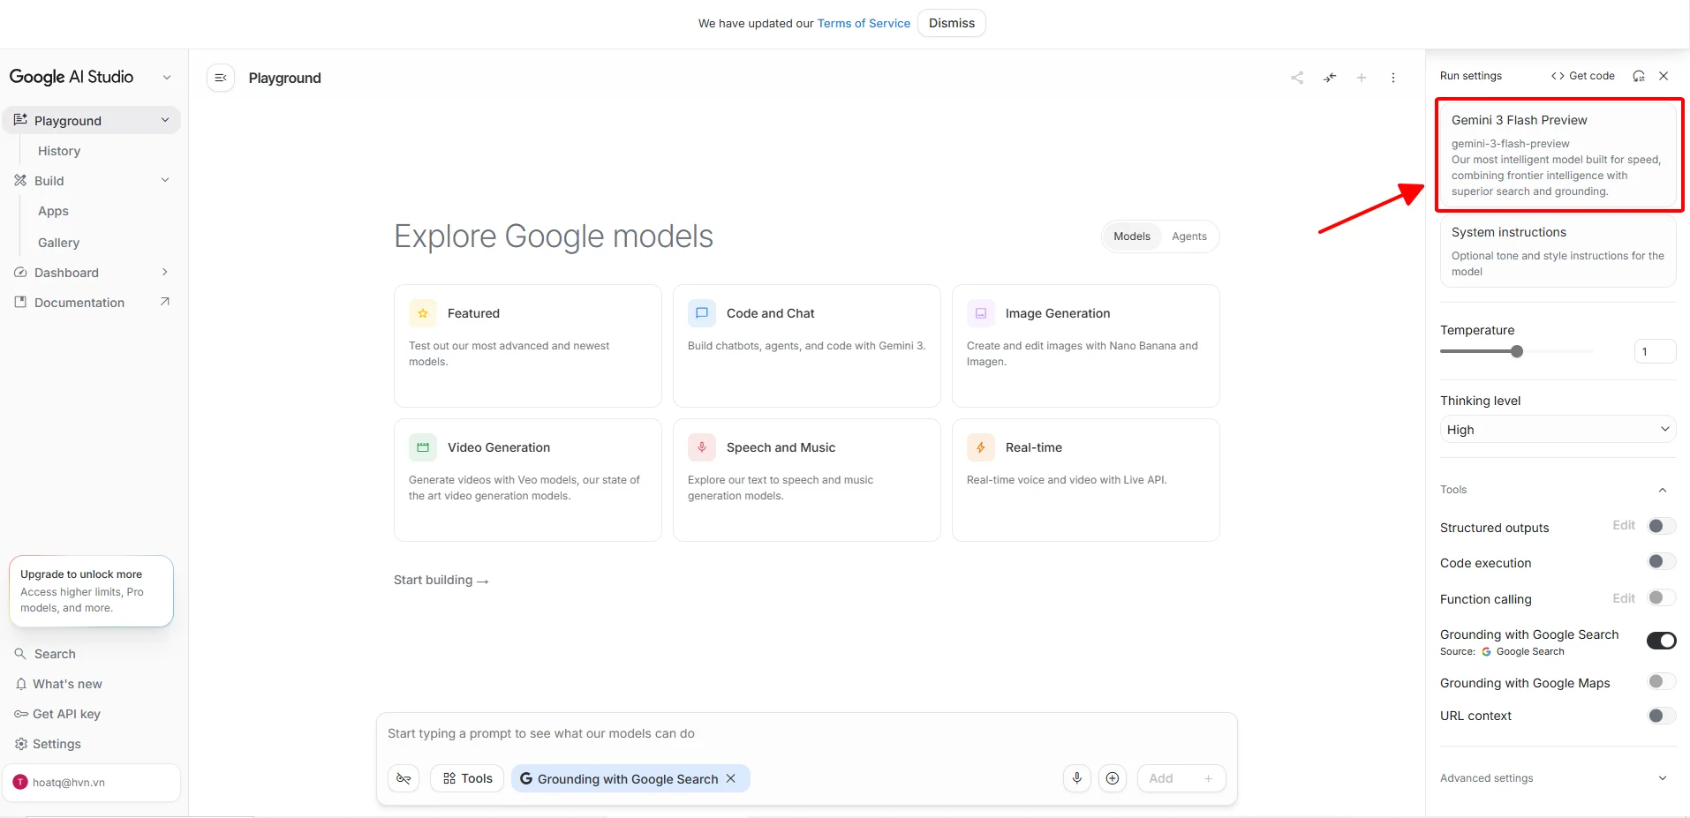
Task: Open the three-dot more options menu
Action: tap(1393, 78)
